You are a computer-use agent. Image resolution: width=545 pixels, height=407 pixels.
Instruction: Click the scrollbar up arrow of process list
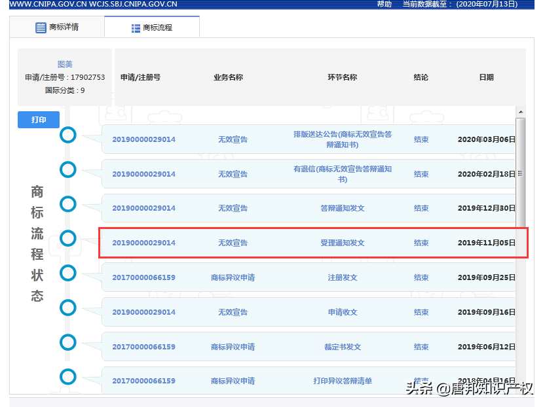(521, 123)
